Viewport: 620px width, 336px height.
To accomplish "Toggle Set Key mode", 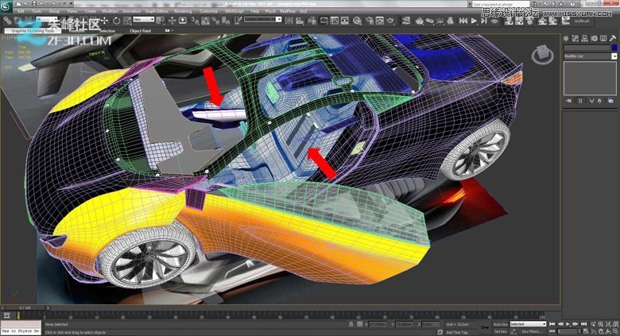I will coord(499,331).
